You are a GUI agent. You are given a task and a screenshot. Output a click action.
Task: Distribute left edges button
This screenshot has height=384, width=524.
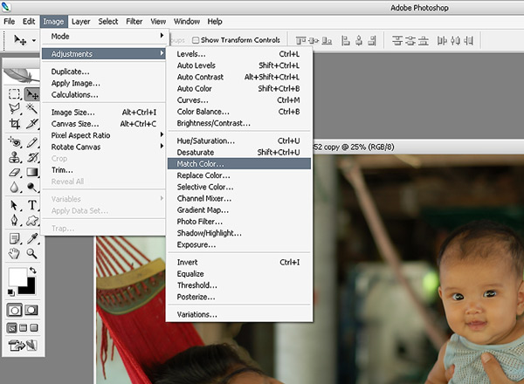442,41
